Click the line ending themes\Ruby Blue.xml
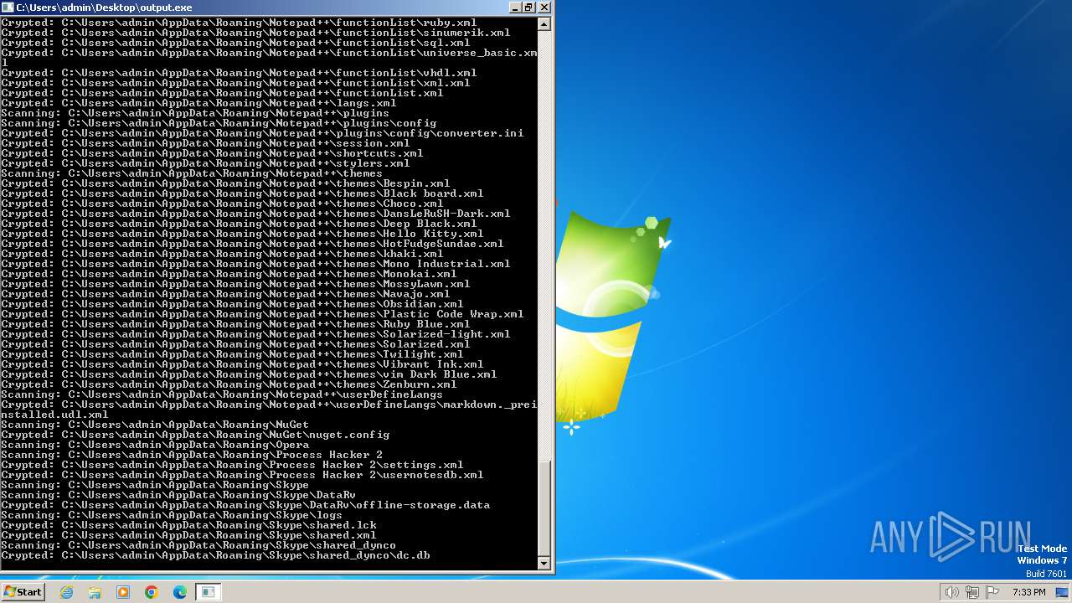Screen dimensions: 1072x603 point(235,324)
